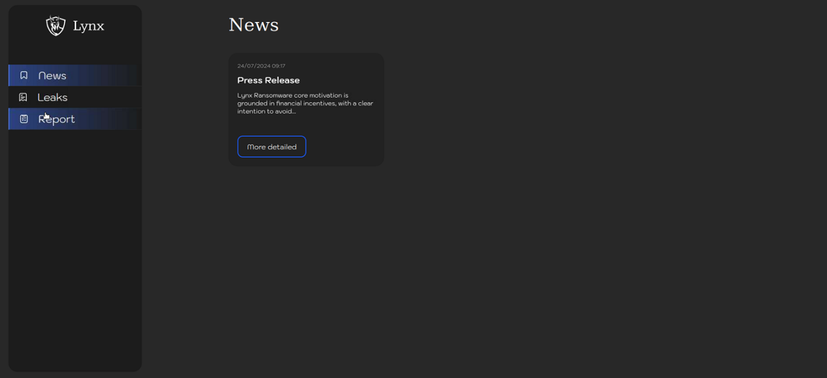Viewport: 827px width, 378px height.
Task: Open the Report page
Action: [x=56, y=119]
